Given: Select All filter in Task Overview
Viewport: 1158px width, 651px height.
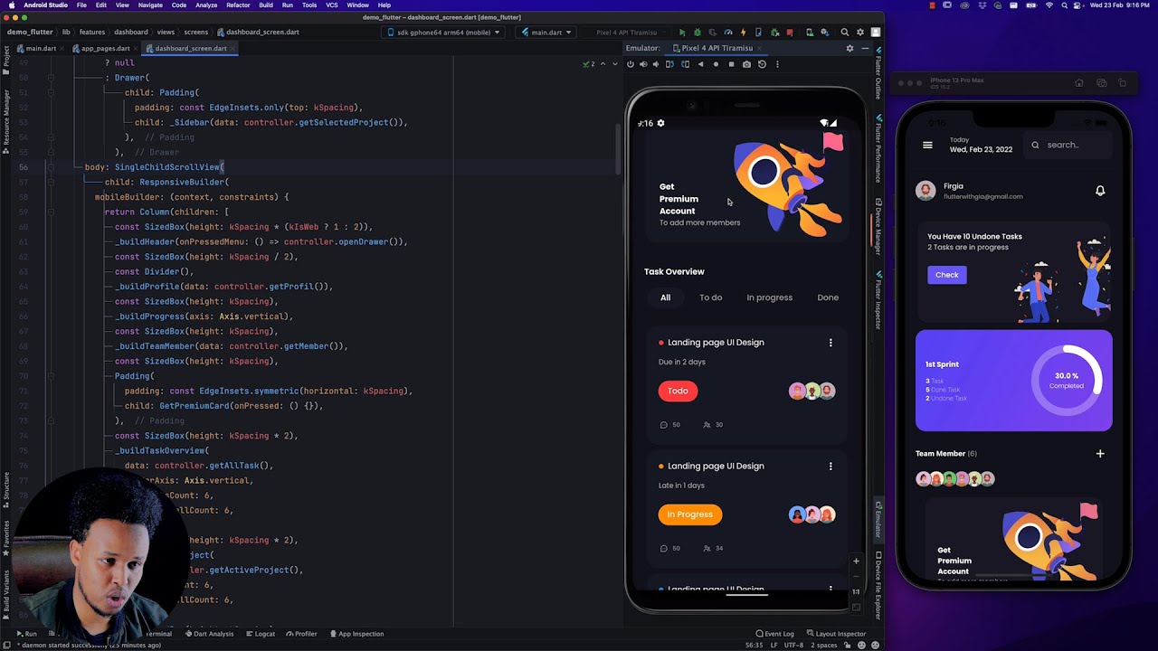Looking at the screenshot, I should tap(665, 297).
